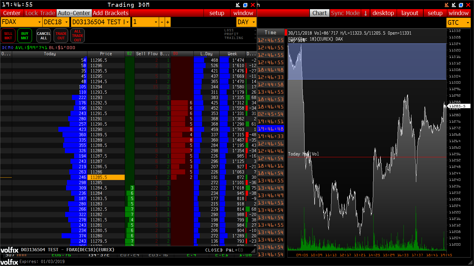The width and height of the screenshot is (474, 266).
Task: Open the setup menu in Trading DOM
Action: coord(217,13)
